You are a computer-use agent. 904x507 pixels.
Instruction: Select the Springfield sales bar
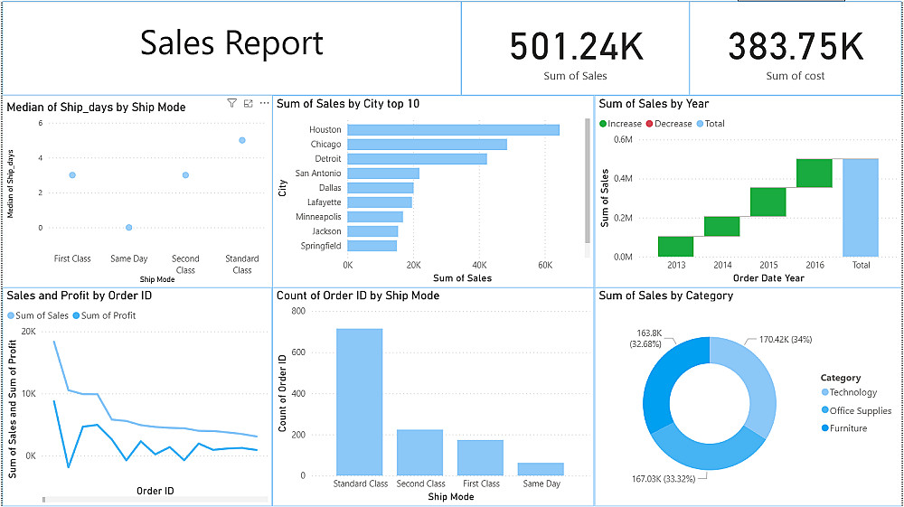(x=372, y=246)
